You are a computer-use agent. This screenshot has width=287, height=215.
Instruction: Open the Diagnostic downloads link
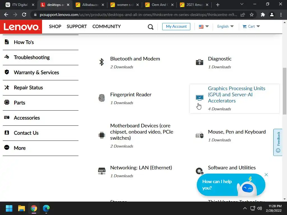[220, 59]
